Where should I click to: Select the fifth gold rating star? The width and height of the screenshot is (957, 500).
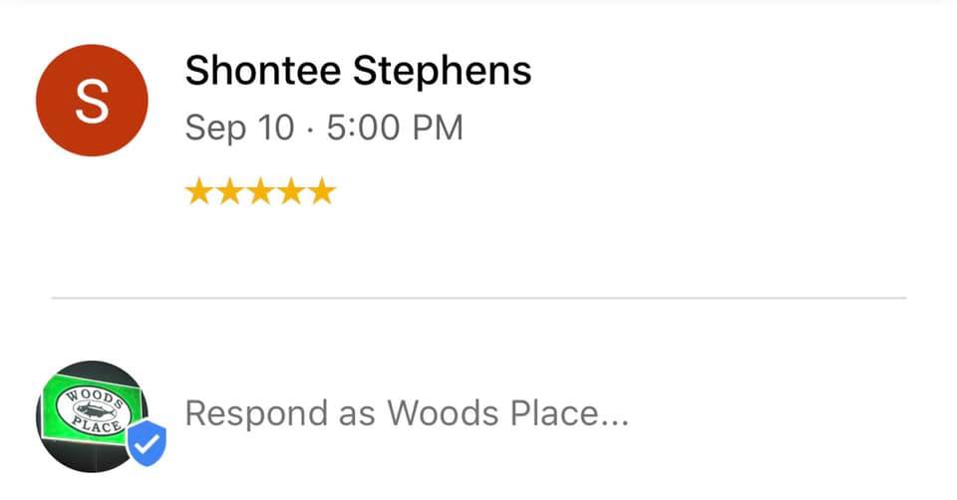(322, 191)
